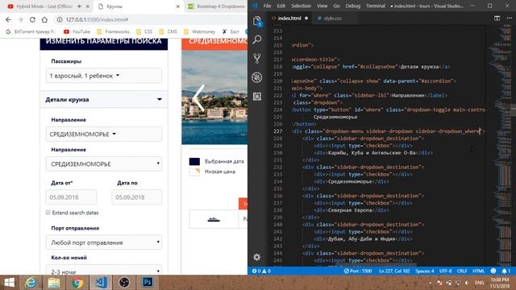Open the OBS icon in taskbar
This screenshot has height=290, width=516.
(x=124, y=283)
